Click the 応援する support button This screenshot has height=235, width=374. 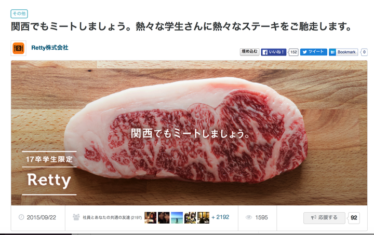324,217
